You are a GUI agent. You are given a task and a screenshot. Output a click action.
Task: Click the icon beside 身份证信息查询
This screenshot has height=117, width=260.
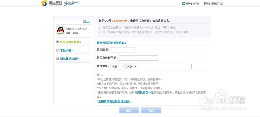[57, 42]
